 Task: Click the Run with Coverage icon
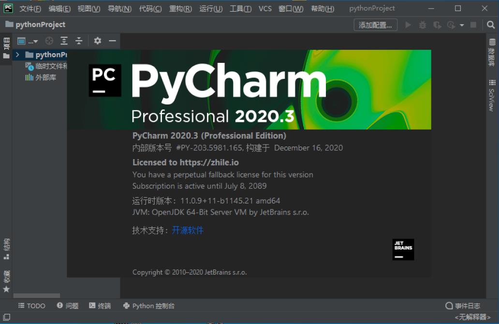[x=437, y=25]
